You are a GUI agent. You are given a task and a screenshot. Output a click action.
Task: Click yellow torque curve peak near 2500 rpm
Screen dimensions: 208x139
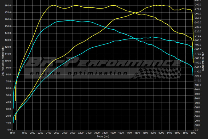point(53,5)
